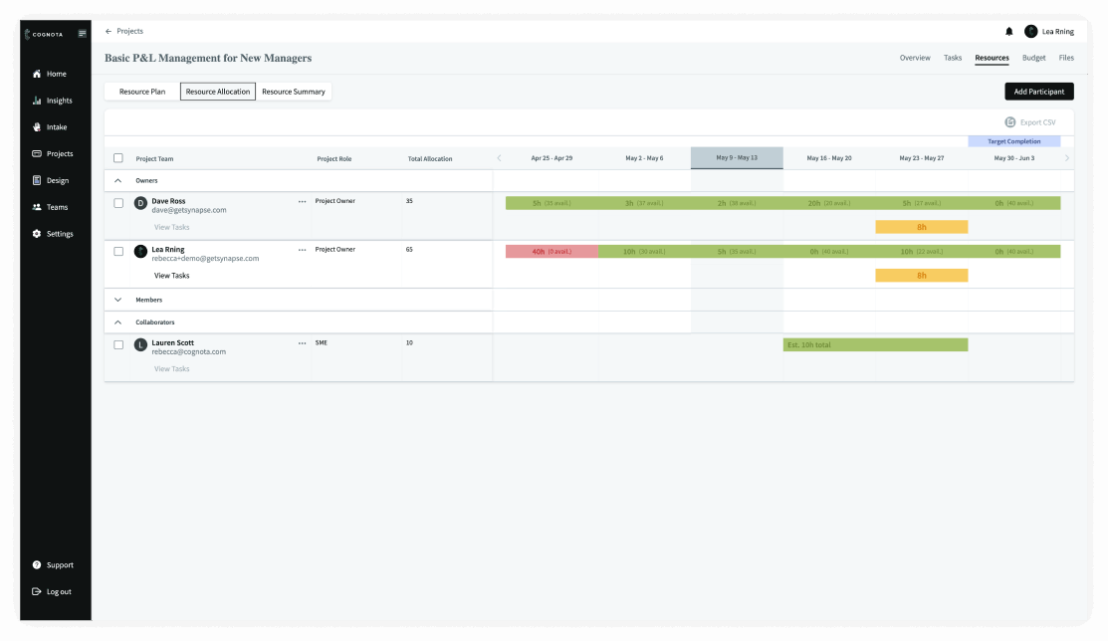Open Settings gear icon in sidebar
The height and width of the screenshot is (641, 1108).
pyautogui.click(x=37, y=234)
